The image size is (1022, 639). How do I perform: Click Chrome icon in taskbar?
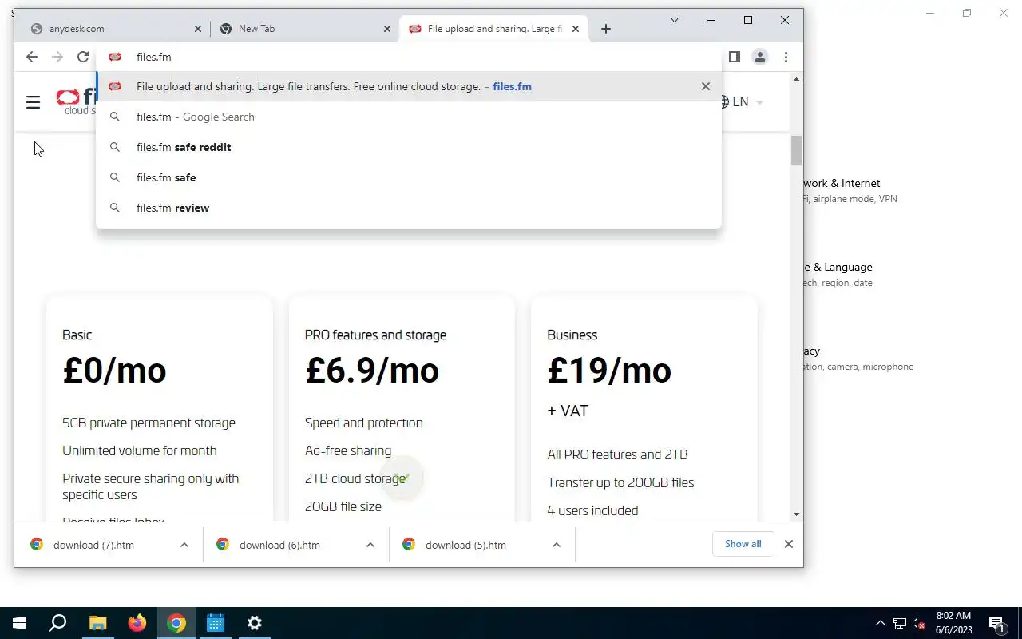tap(176, 623)
